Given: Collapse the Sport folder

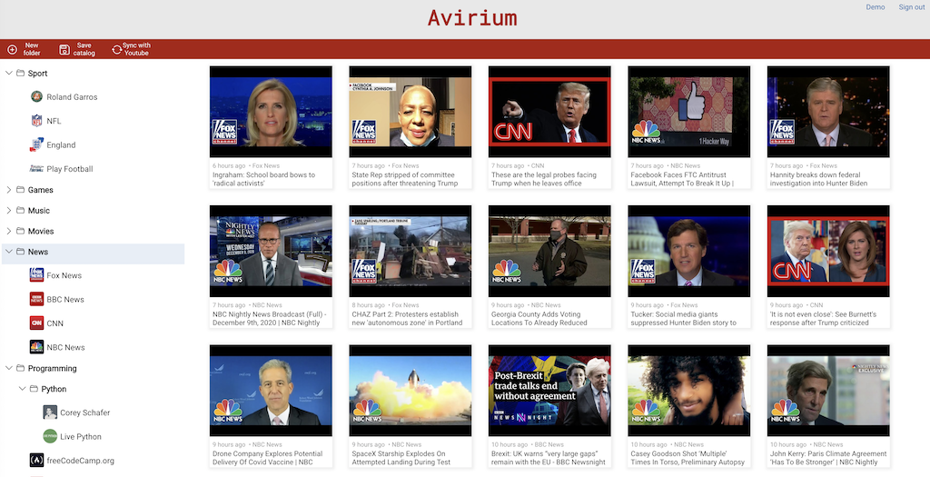Looking at the screenshot, I should pos(9,74).
